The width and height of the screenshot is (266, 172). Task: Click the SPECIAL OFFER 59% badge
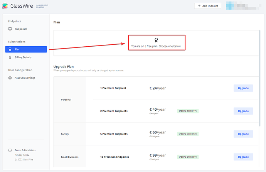coord(188,157)
